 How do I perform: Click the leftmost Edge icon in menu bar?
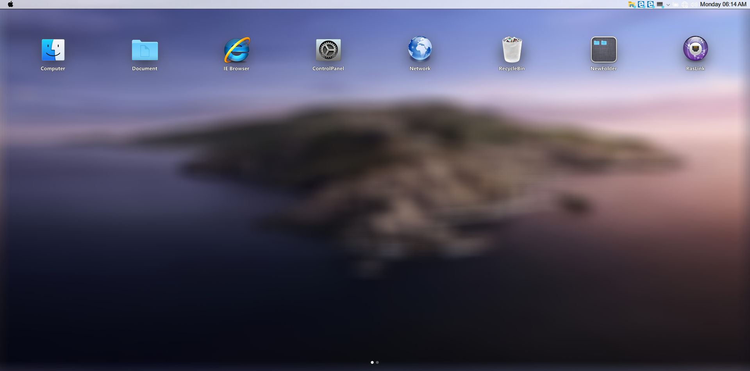(x=641, y=5)
